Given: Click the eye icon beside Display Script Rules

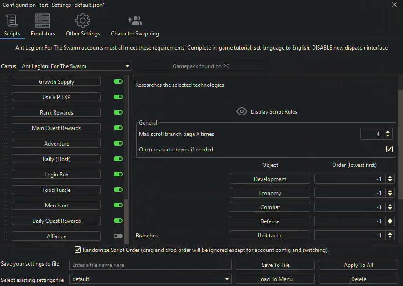Looking at the screenshot, I should pyautogui.click(x=242, y=112).
